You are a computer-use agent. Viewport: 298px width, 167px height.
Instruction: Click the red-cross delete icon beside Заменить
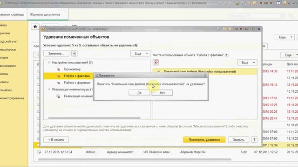click(74, 54)
